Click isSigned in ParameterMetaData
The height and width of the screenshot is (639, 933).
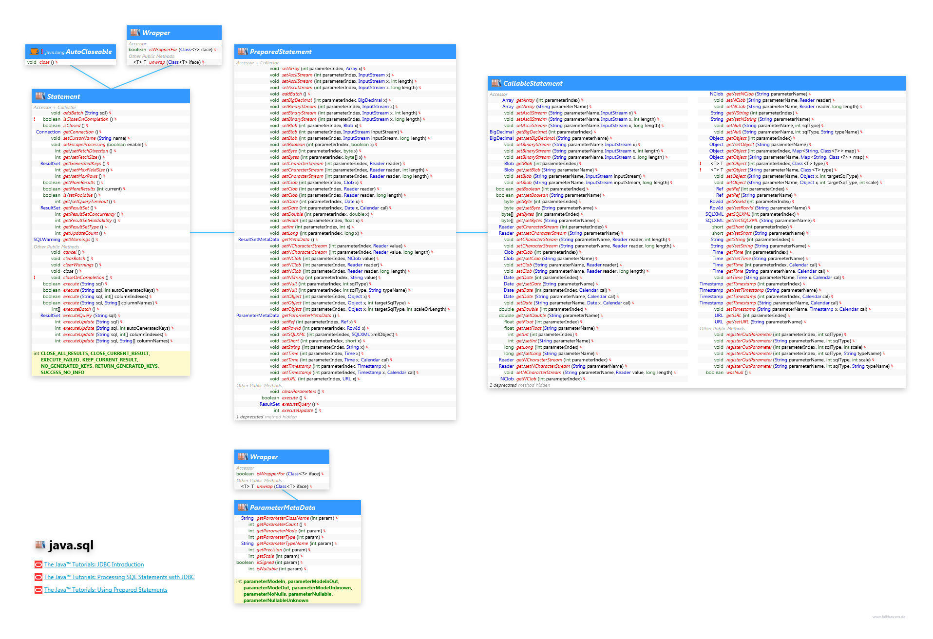pyautogui.click(x=265, y=563)
